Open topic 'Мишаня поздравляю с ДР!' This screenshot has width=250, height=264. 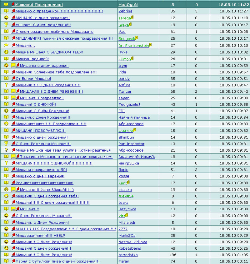pos(41,170)
